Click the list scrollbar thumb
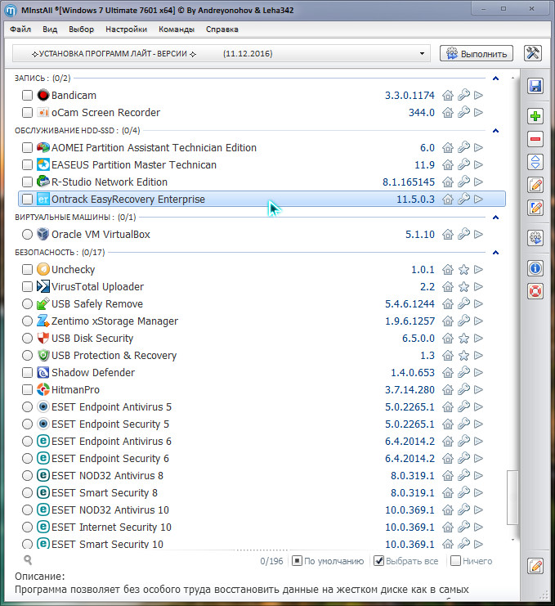 pyautogui.click(x=512, y=497)
